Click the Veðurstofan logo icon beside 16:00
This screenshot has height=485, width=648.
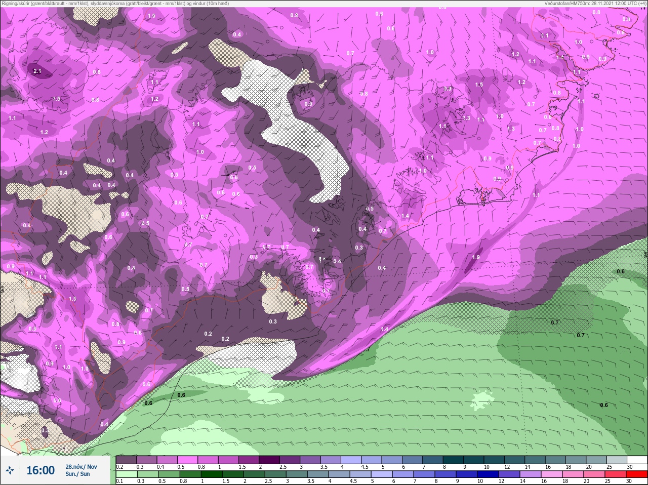coord(10,471)
